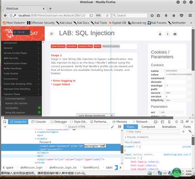Click the Firefox search box
Image resolution: width=195 pixels, height=179 pixels.
(130, 15)
